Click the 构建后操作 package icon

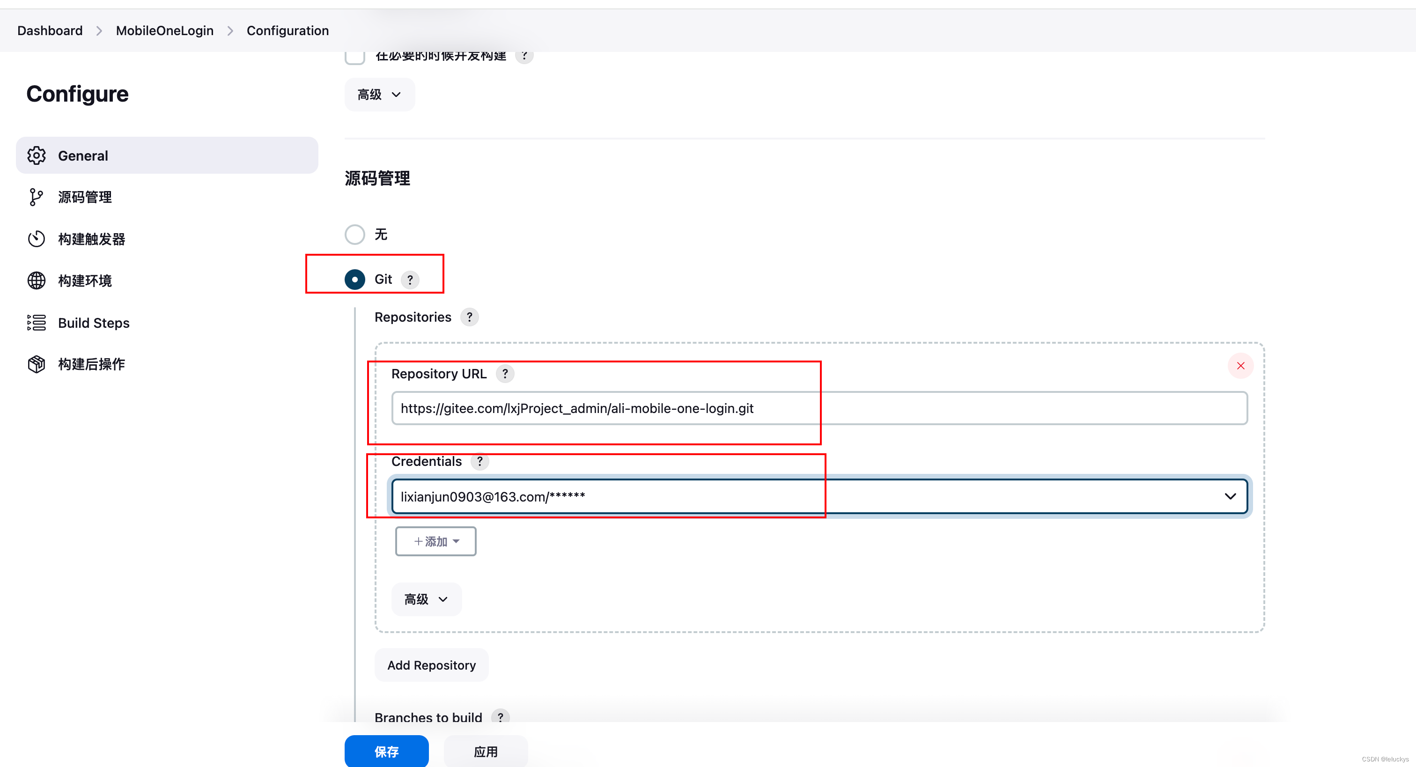pyautogui.click(x=36, y=364)
